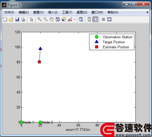Screen dimensions: 152x137
Task: Maximize the Figure 1 window
Action: [x=134, y=4]
